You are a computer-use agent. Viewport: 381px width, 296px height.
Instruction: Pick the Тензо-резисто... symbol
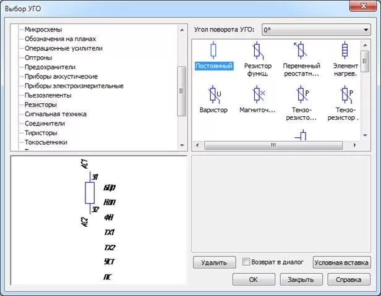pos(301,103)
